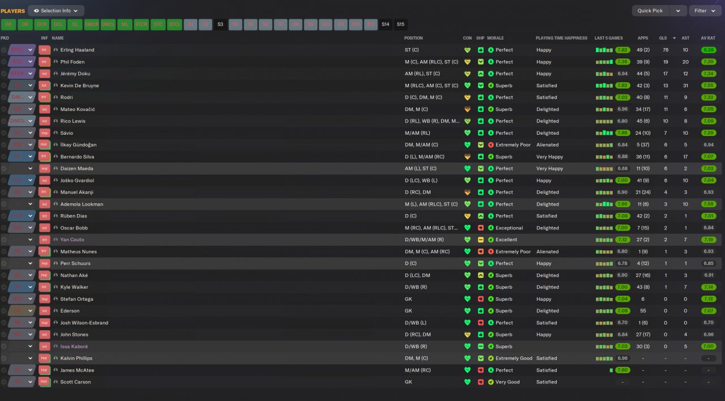The height and width of the screenshot is (401, 725).
Task: Tick the selection circle for Ederson
Action: tap(4, 311)
